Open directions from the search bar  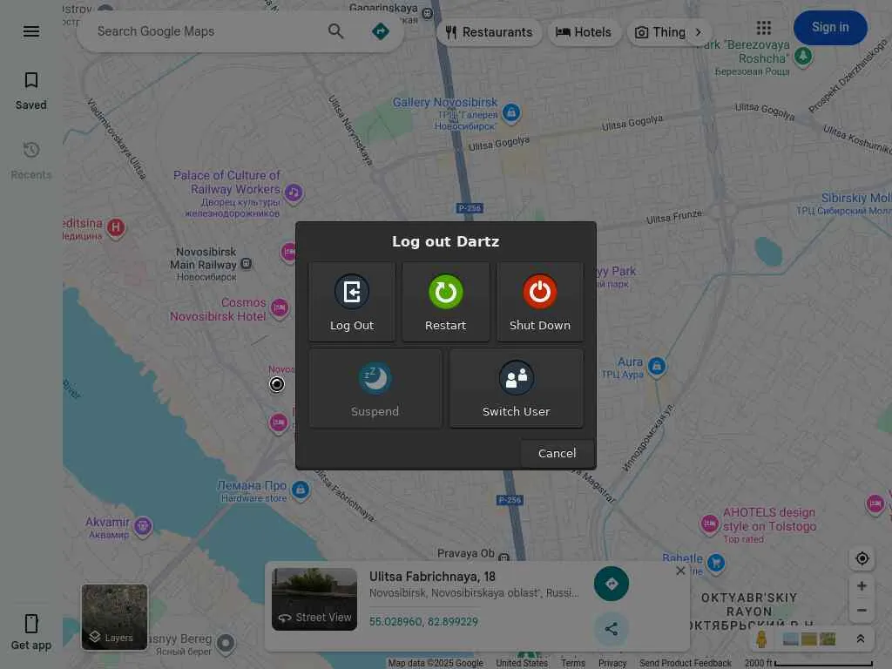point(381,31)
